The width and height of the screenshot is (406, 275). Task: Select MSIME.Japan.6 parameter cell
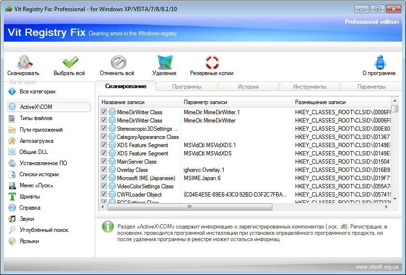202,178
